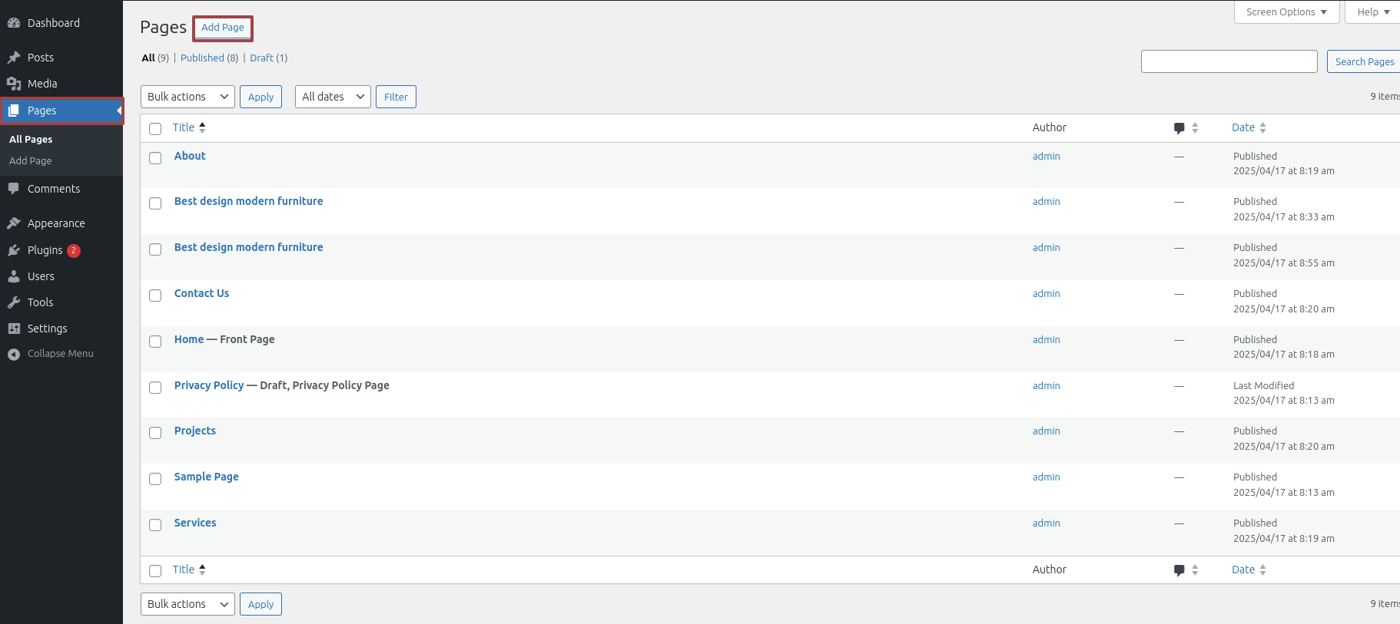Screen dimensions: 1400x624
Task: Click the Collapse Menu arrow icon
Action: pyautogui.click(x=14, y=354)
